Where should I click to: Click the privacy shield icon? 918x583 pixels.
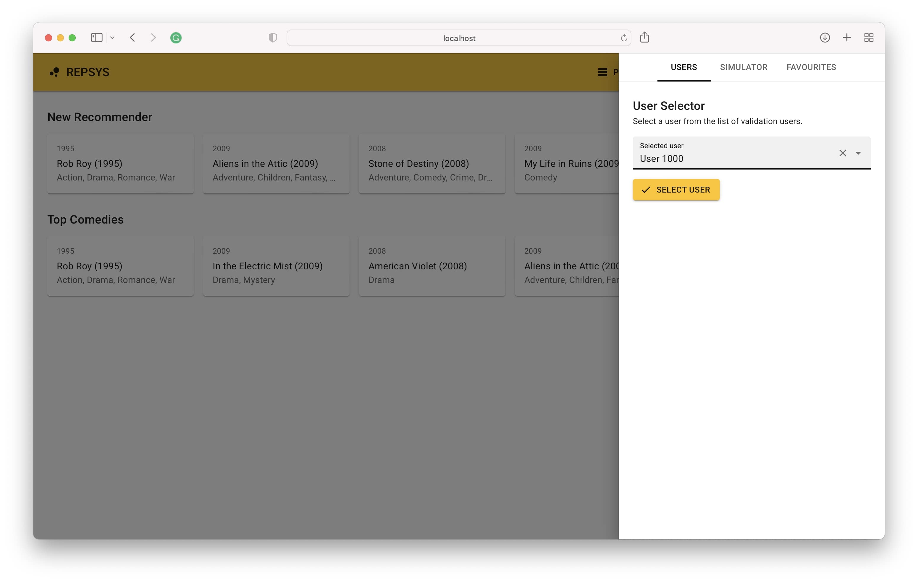(x=273, y=38)
